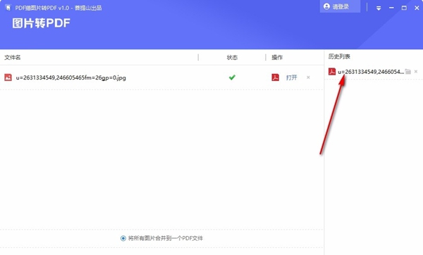Close the PDF猫图片转PDF window
The width and height of the screenshot is (423, 255).
click(417, 8)
